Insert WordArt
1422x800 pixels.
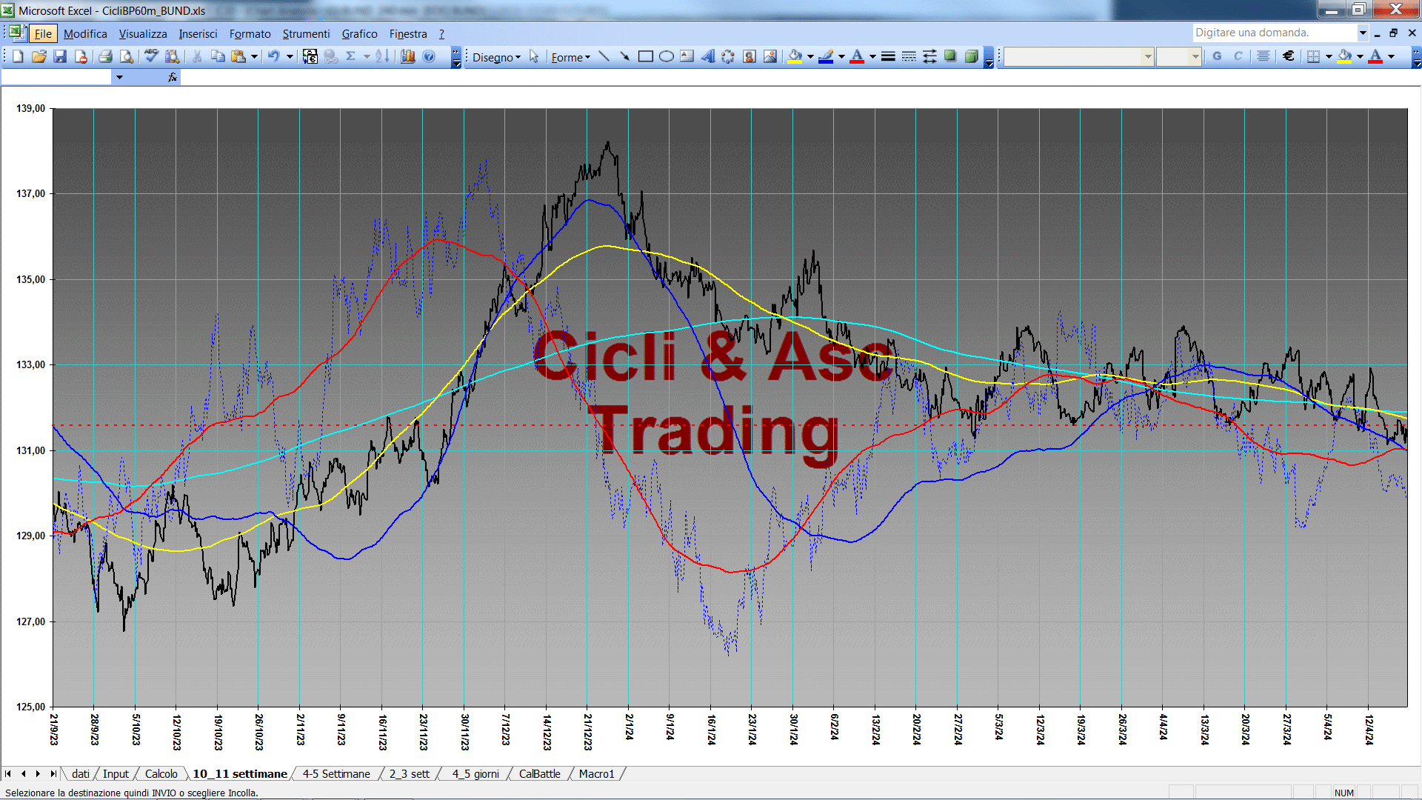pos(708,56)
